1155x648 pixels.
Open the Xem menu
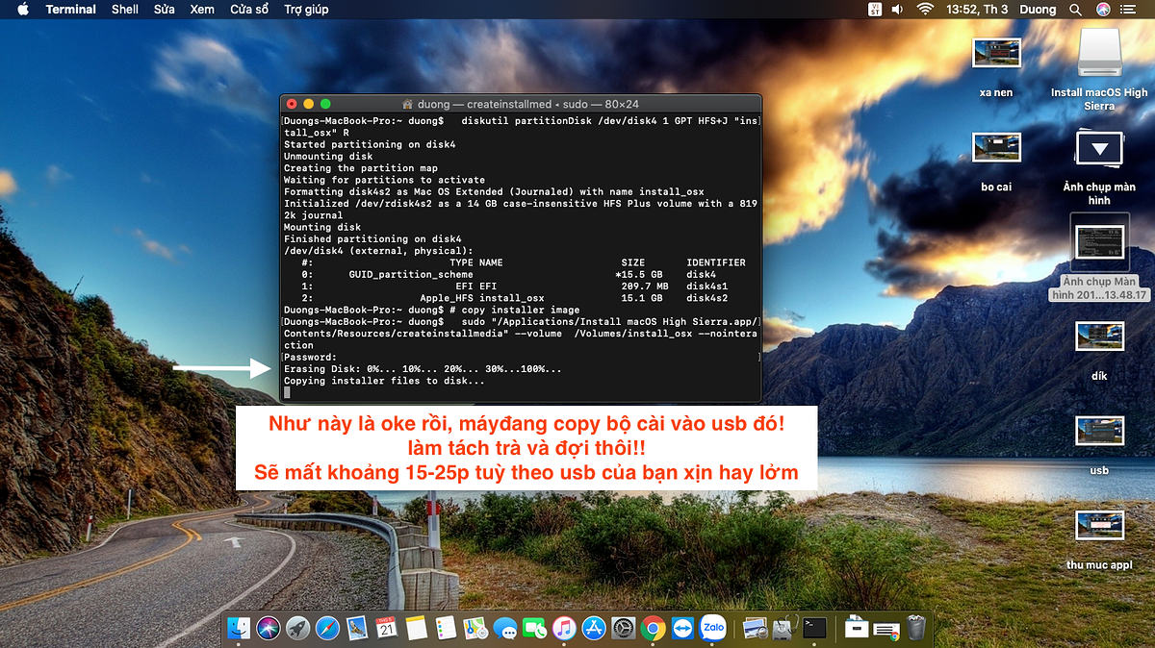tap(202, 9)
